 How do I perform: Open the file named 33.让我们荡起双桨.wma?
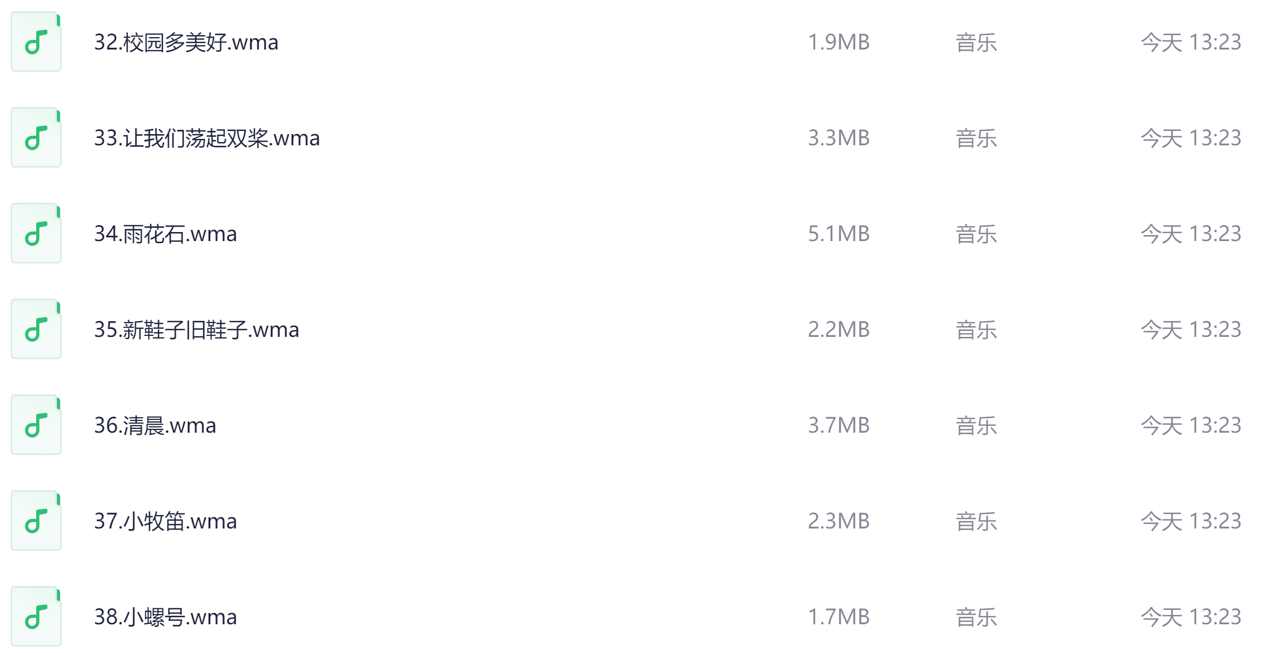click(x=207, y=138)
